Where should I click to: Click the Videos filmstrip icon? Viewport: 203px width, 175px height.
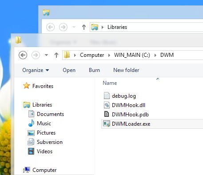[x=31, y=151]
